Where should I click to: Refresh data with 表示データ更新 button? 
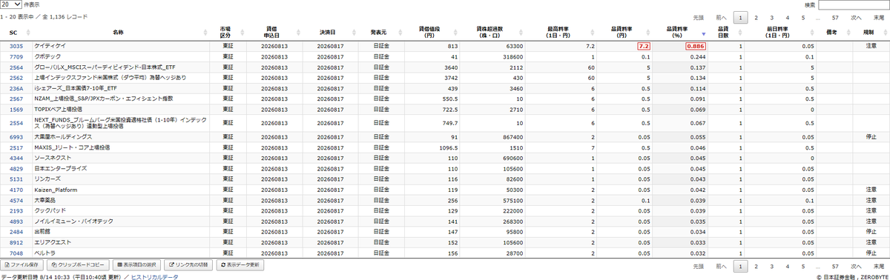(x=241, y=264)
